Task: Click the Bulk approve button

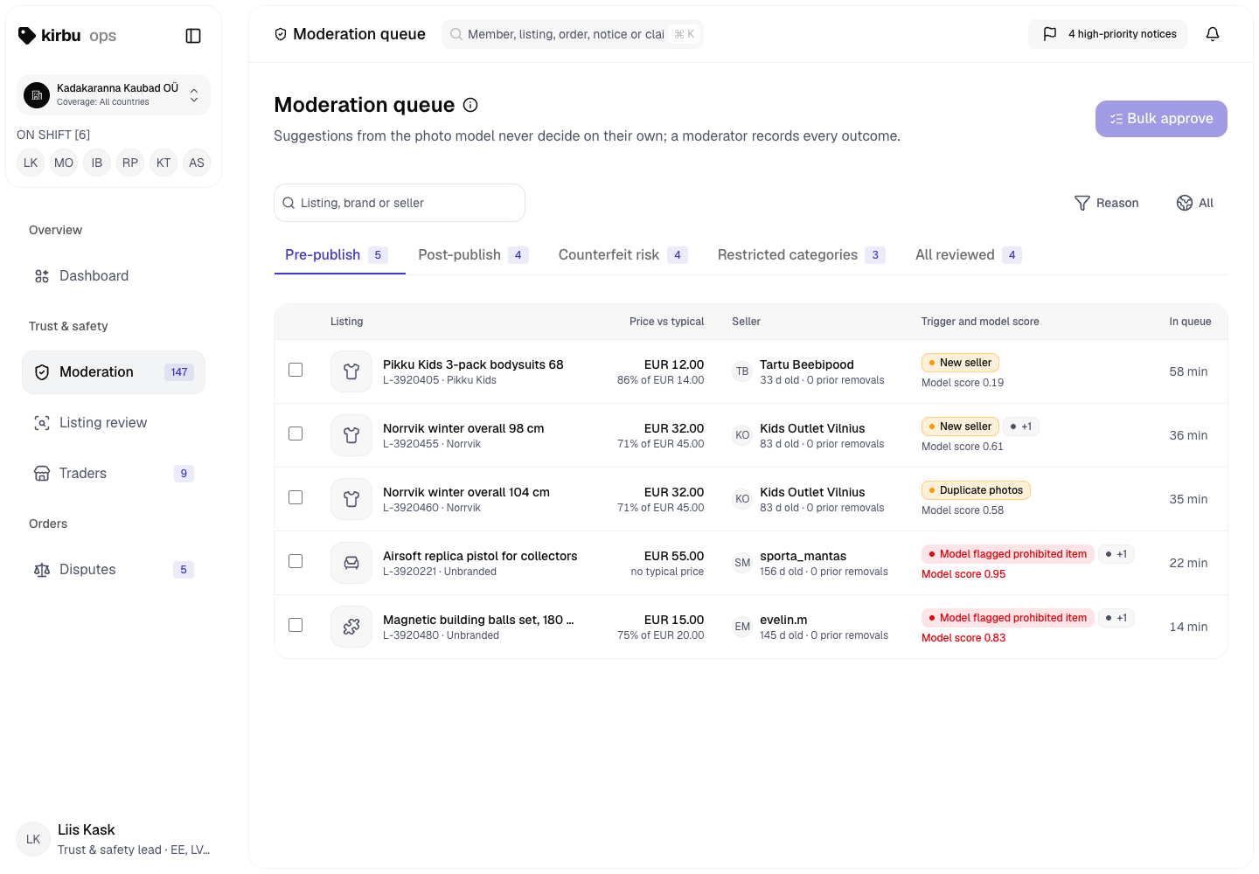Action: pyautogui.click(x=1161, y=119)
